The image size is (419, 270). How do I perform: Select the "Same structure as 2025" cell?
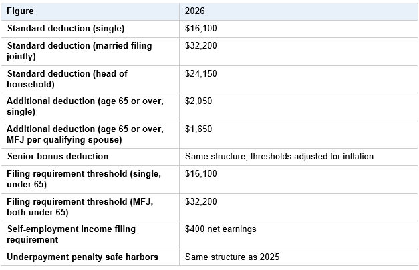[x=232, y=257]
